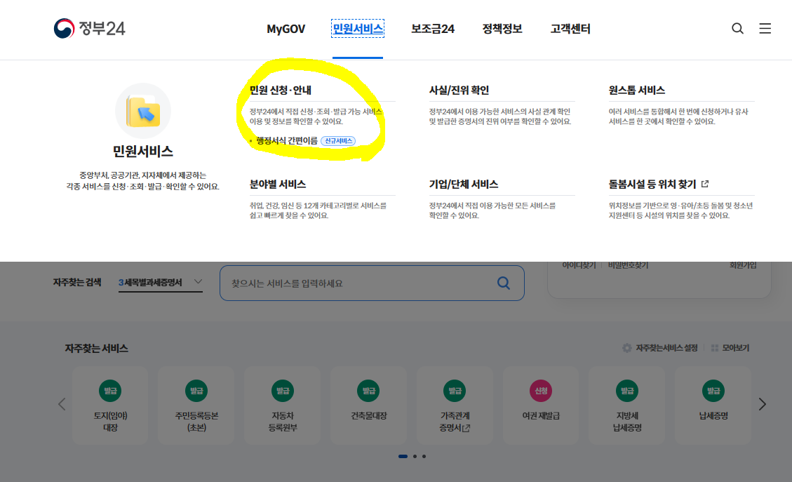Image resolution: width=792 pixels, height=482 pixels.
Task: Open 모아보기 view
Action: tap(735, 348)
